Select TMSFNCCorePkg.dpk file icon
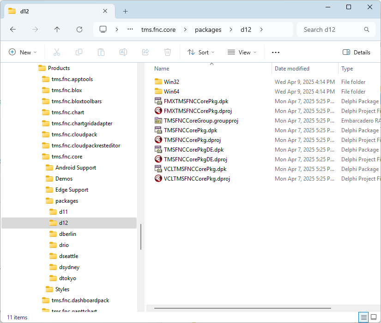Viewport: 381px width, 323px height. (158, 130)
